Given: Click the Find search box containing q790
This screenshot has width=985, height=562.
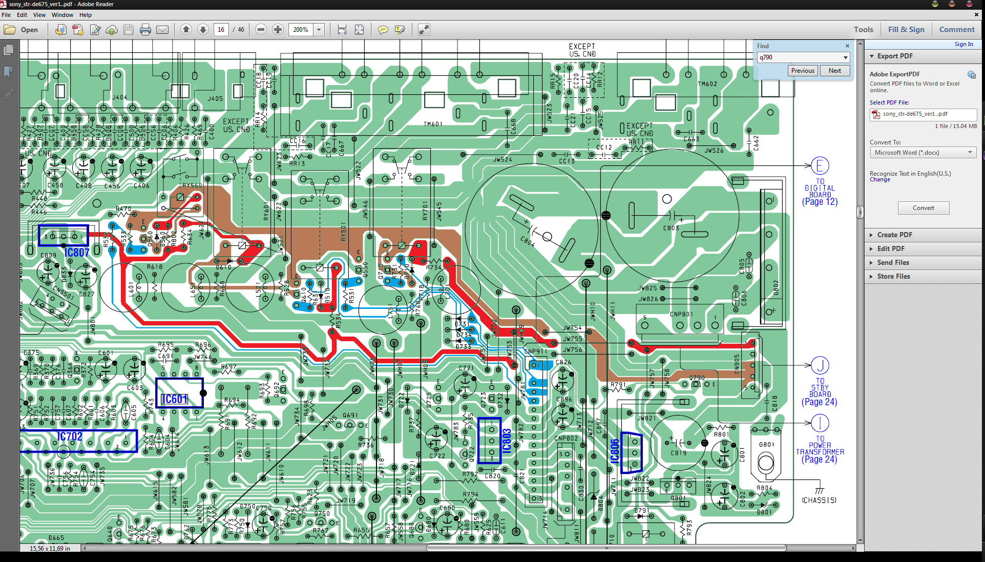Looking at the screenshot, I should (x=800, y=57).
